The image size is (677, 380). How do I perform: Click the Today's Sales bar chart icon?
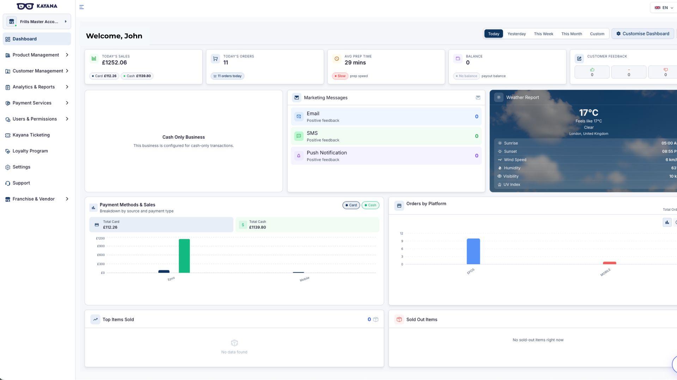(x=94, y=59)
